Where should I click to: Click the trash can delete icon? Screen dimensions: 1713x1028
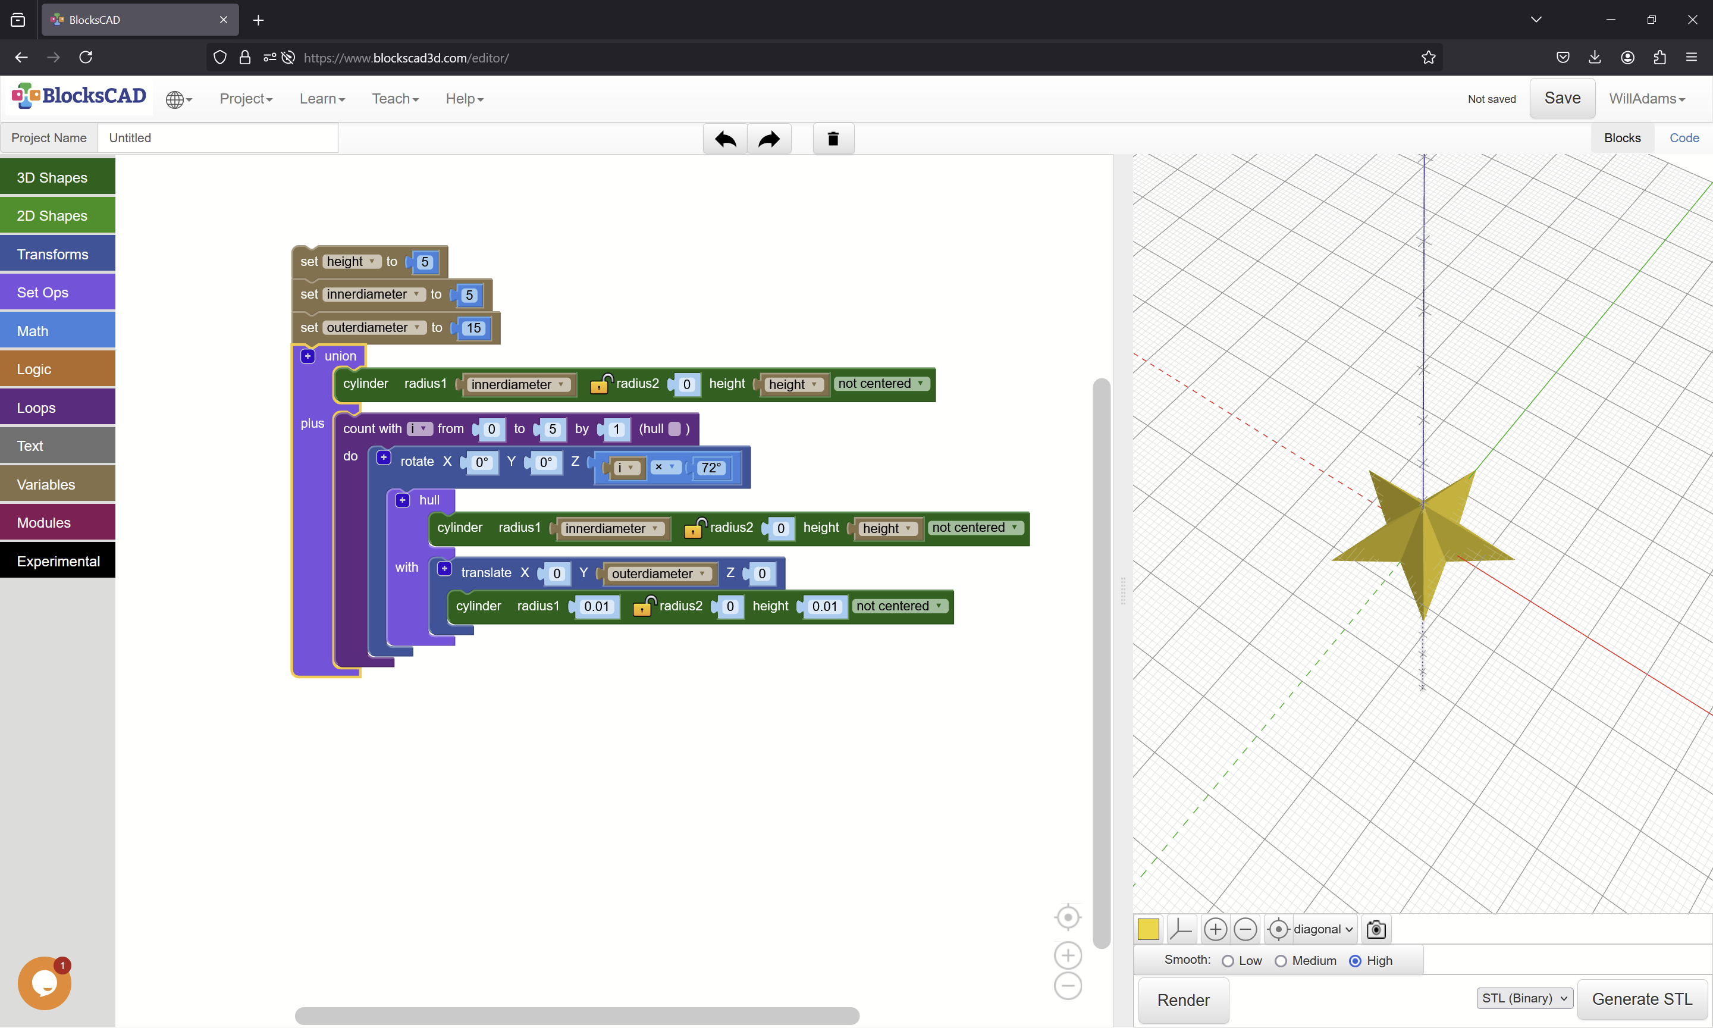(833, 139)
